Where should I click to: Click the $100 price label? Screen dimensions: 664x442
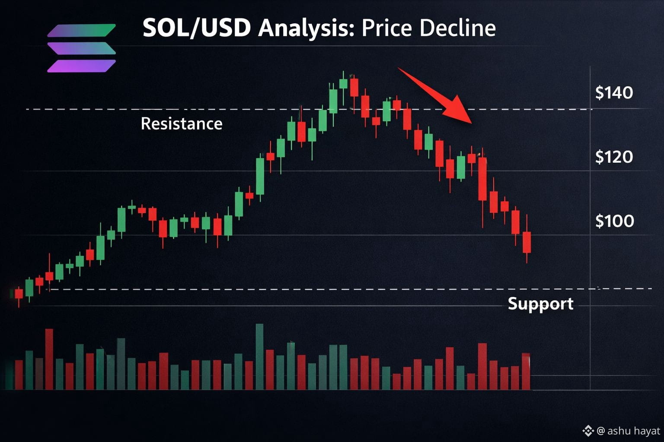tap(614, 221)
